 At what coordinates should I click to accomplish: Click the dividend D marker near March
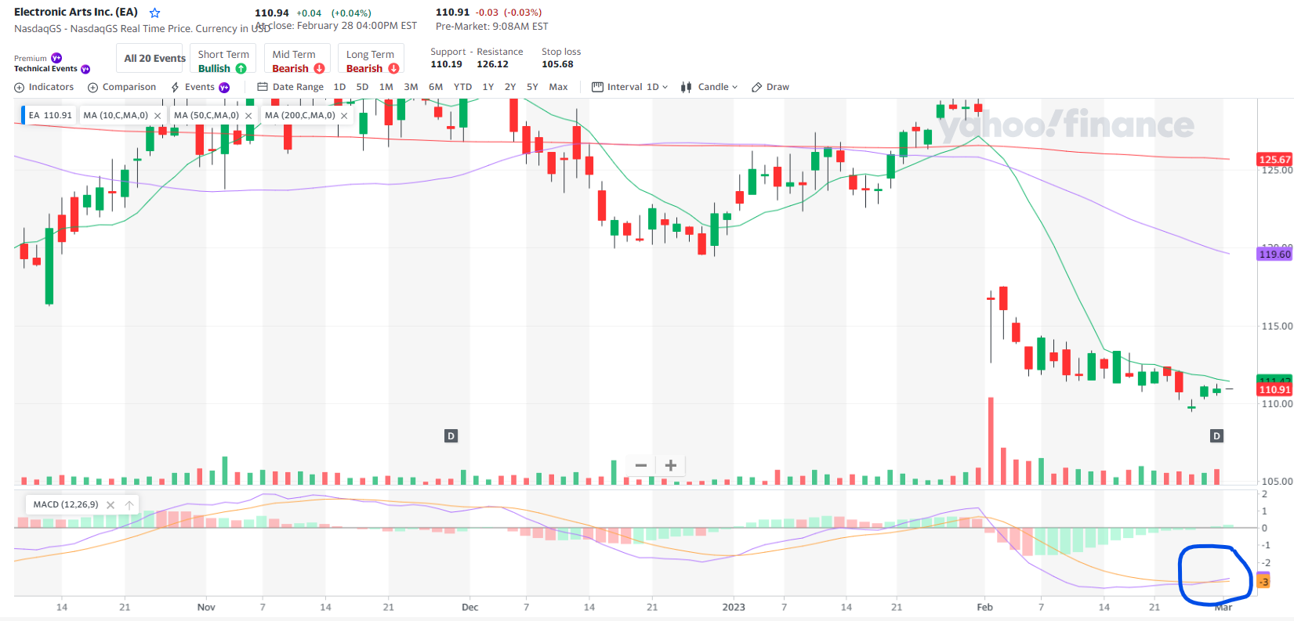(x=1216, y=436)
